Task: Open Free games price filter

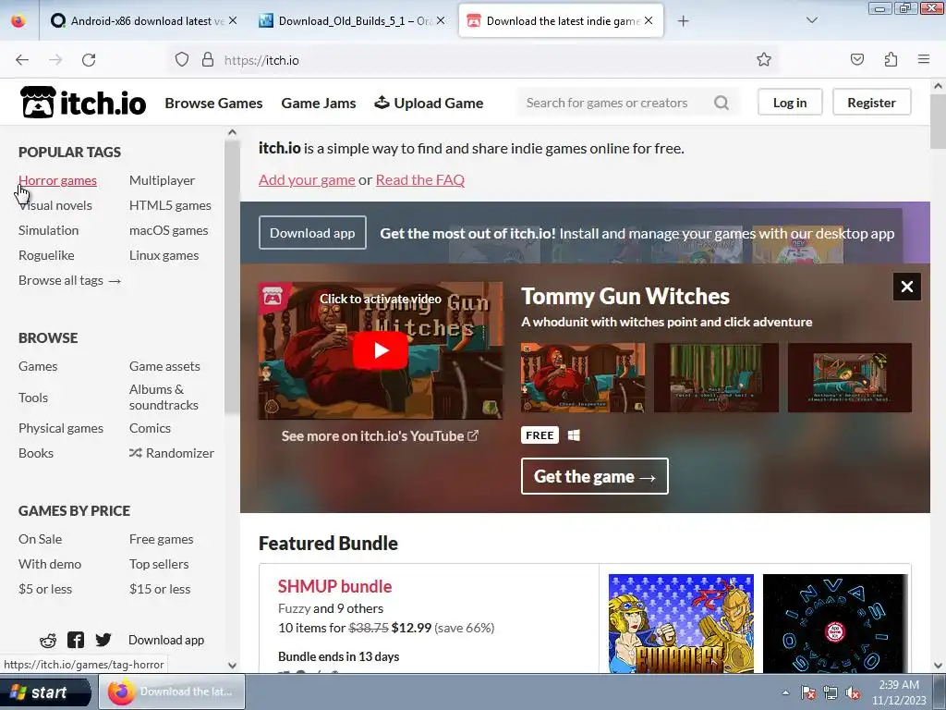Action: click(161, 539)
